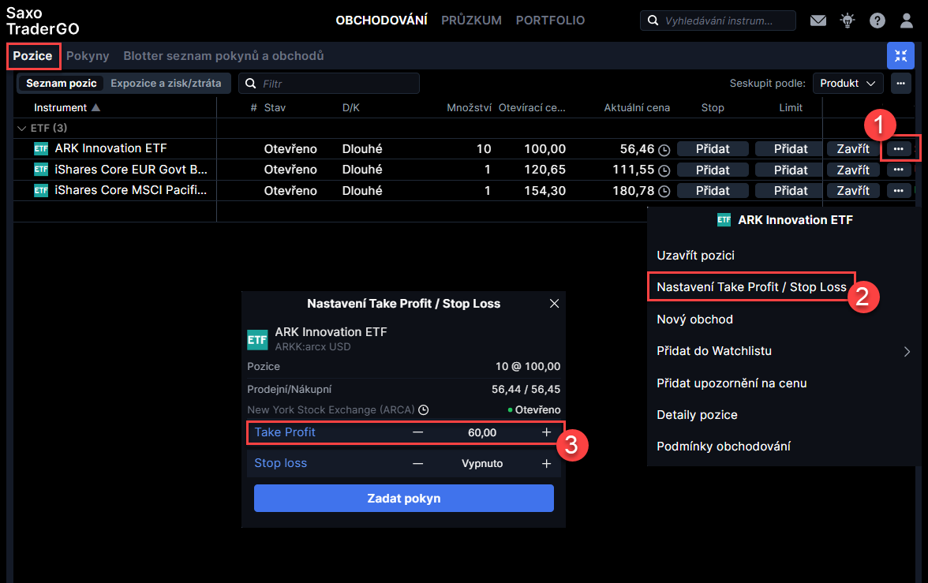928x583 pixels.
Task: Add a Stop to ARK Innovation ETF
Action: (x=713, y=149)
